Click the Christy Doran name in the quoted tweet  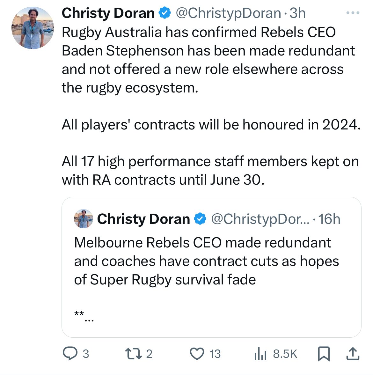point(143,219)
